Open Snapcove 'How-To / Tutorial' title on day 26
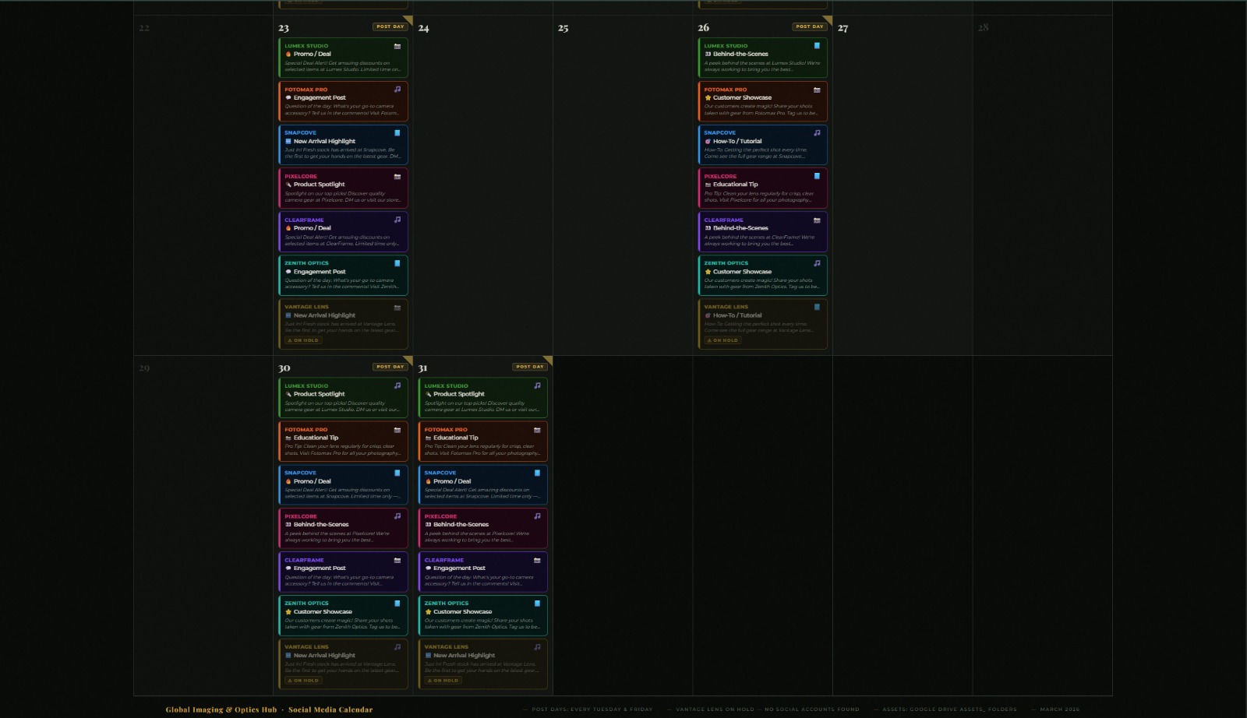Screen dimensions: 1247x718 point(737,142)
